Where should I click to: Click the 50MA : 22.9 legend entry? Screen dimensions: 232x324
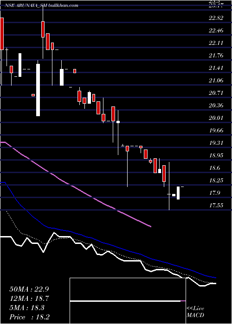(29, 289)
